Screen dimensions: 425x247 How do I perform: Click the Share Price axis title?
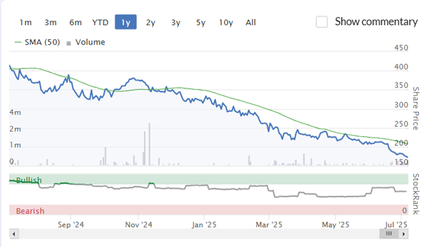[416, 108]
